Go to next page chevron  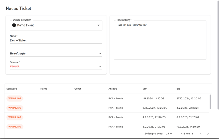pos(208,134)
